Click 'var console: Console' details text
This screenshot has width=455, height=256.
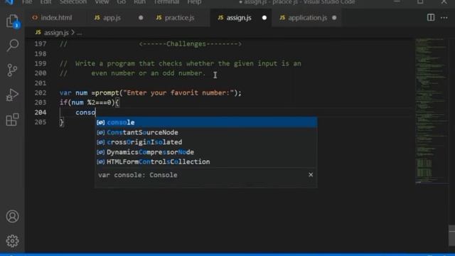(137, 175)
